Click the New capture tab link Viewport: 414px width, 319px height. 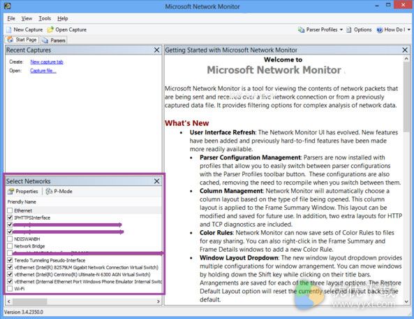tap(47, 62)
